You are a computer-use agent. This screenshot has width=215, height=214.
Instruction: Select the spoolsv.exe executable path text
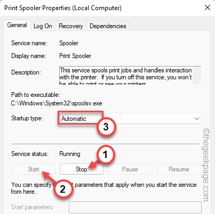(x=57, y=103)
